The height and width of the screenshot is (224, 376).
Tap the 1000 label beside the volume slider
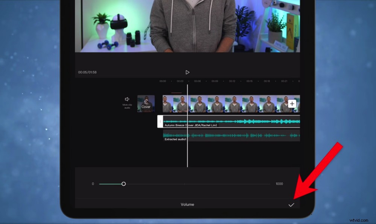click(279, 184)
